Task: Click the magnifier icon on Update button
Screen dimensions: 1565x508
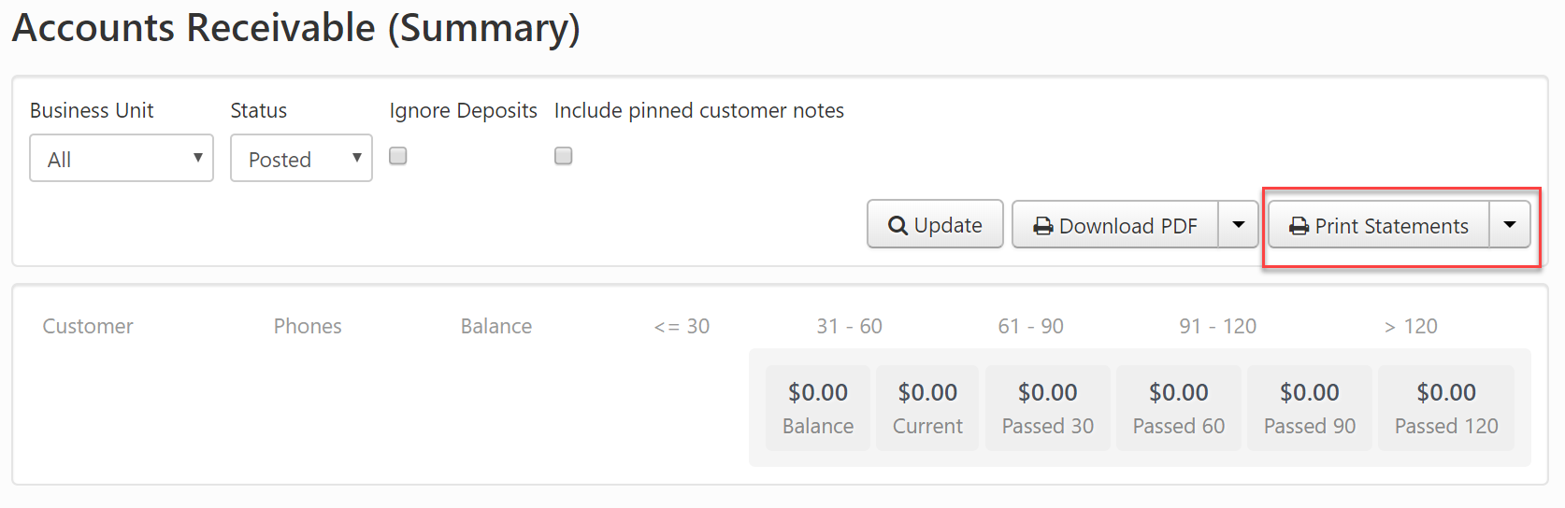Action: coord(897,226)
